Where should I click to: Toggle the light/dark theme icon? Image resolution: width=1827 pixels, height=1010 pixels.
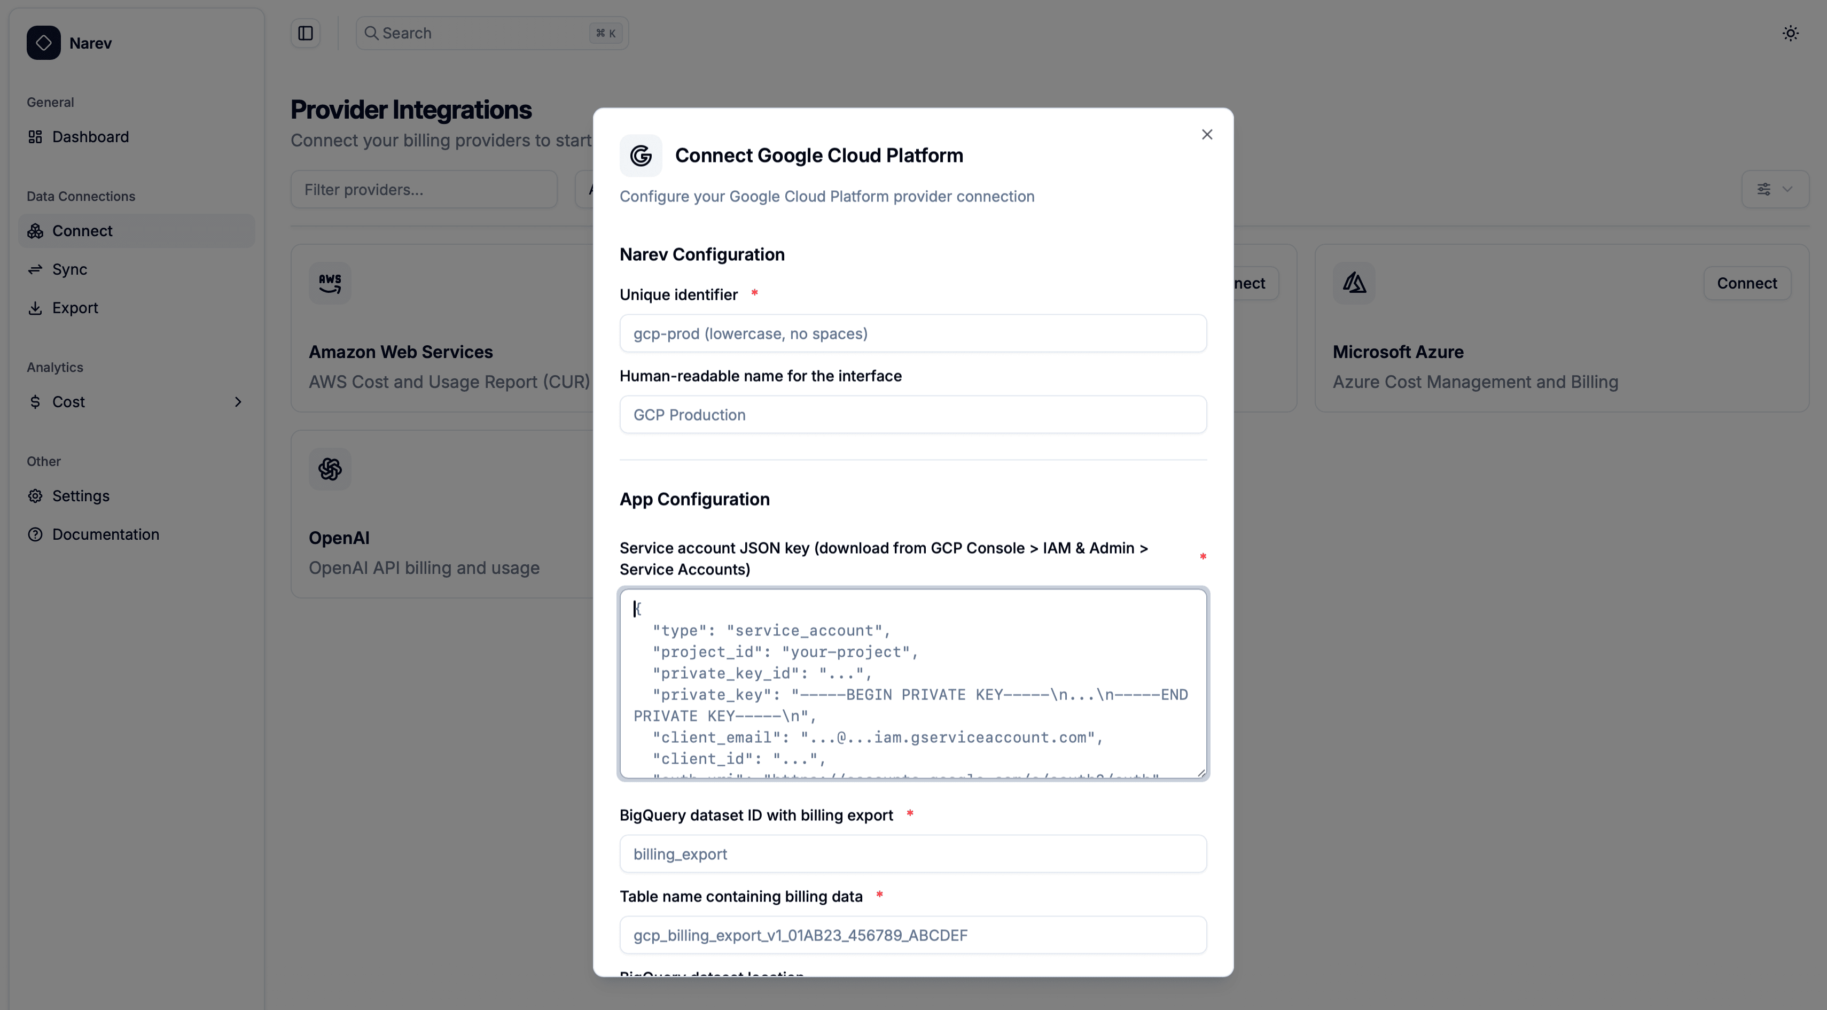1791,33
